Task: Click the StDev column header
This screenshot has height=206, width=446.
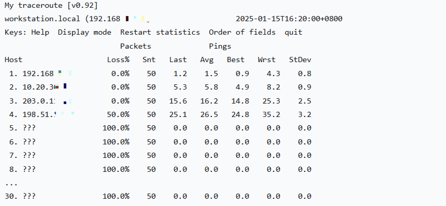Action: (300, 60)
